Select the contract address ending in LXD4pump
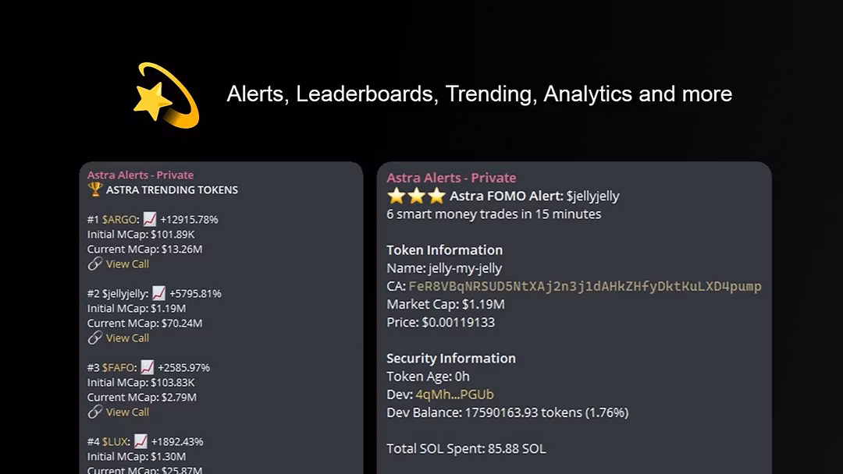Screen dimensions: 843x474 [585, 286]
